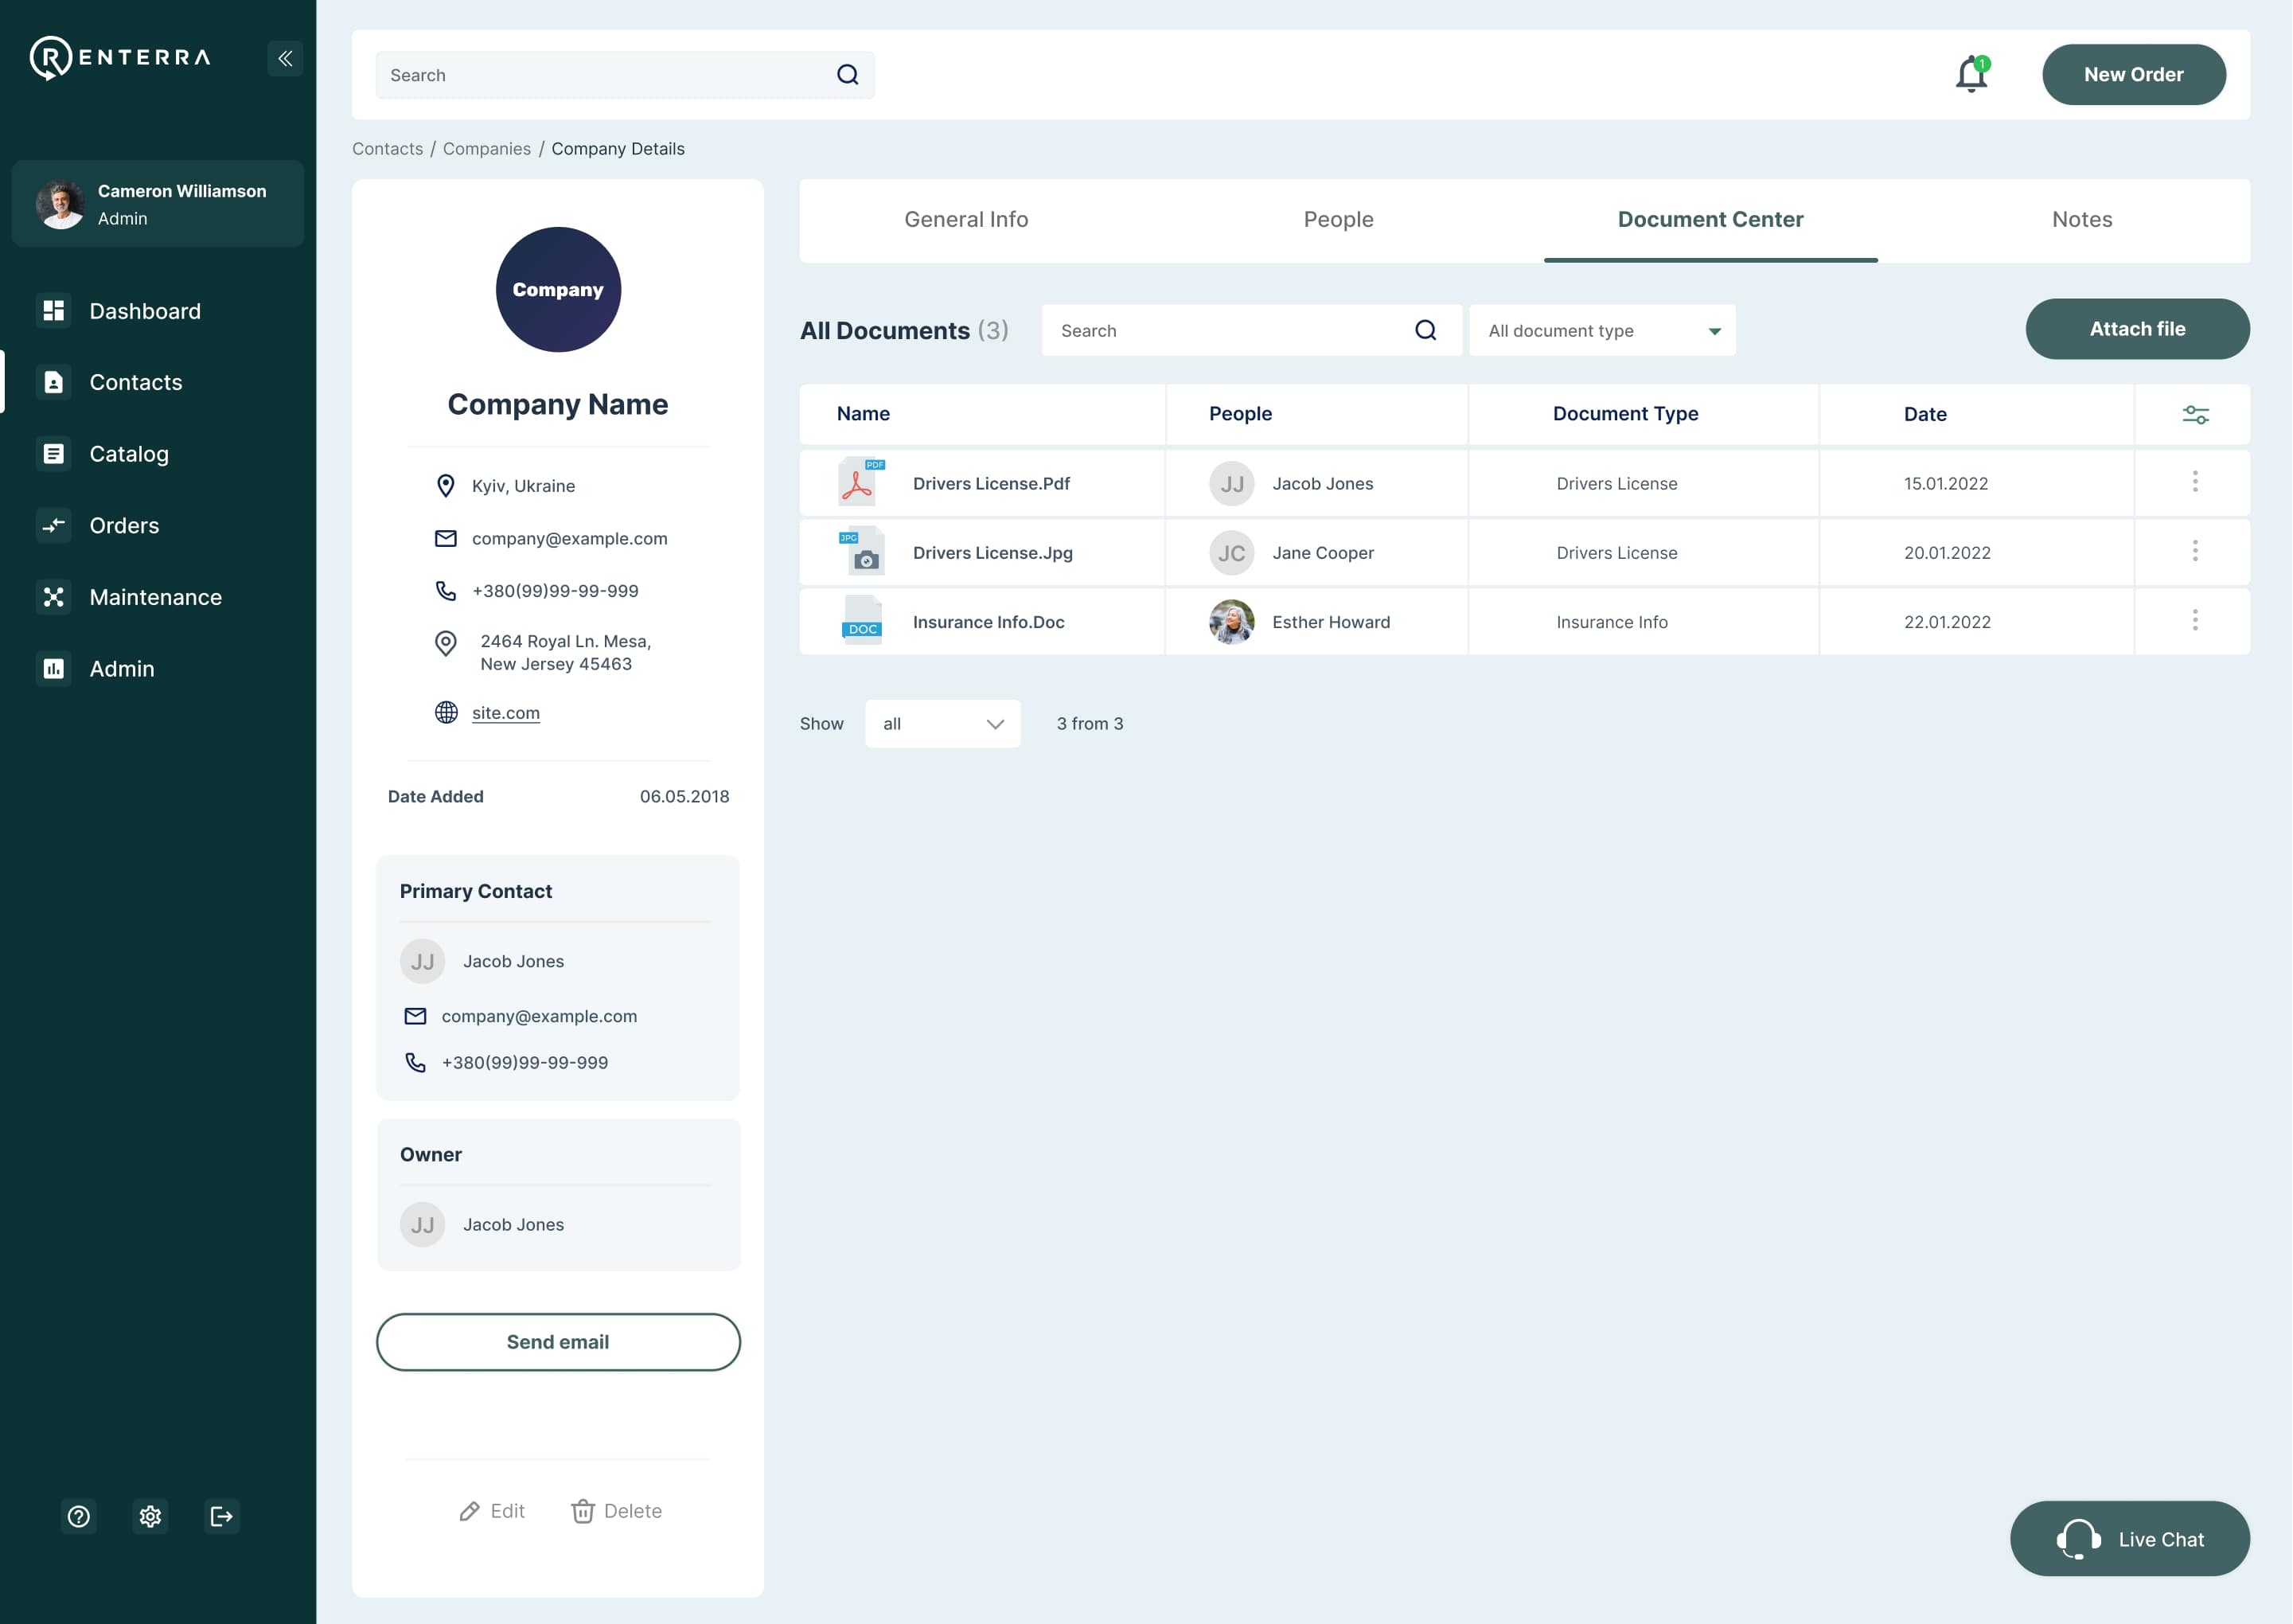Screen dimensions: 2293x1624
Task: Click Jane Cooper JC avatar
Action: point(1231,552)
